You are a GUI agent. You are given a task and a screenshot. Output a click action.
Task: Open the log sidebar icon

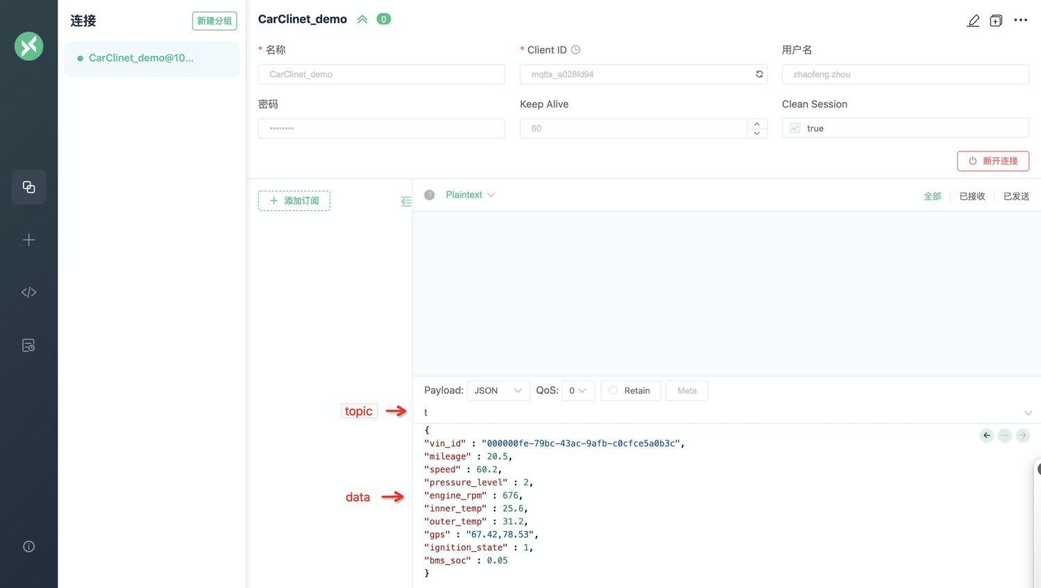(x=28, y=345)
